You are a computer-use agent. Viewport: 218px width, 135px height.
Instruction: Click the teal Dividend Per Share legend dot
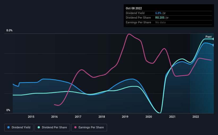(x=39, y=127)
